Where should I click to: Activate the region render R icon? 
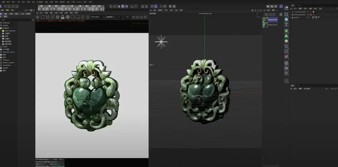53,17
